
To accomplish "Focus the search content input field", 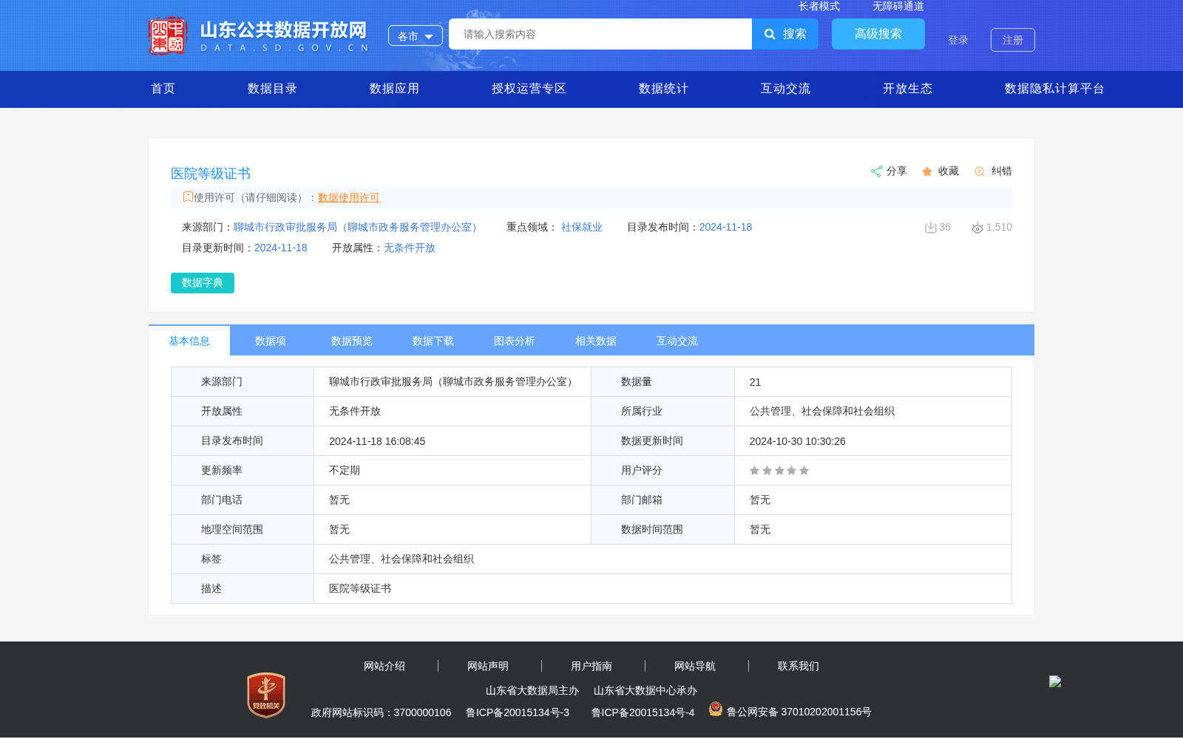I will point(600,34).
